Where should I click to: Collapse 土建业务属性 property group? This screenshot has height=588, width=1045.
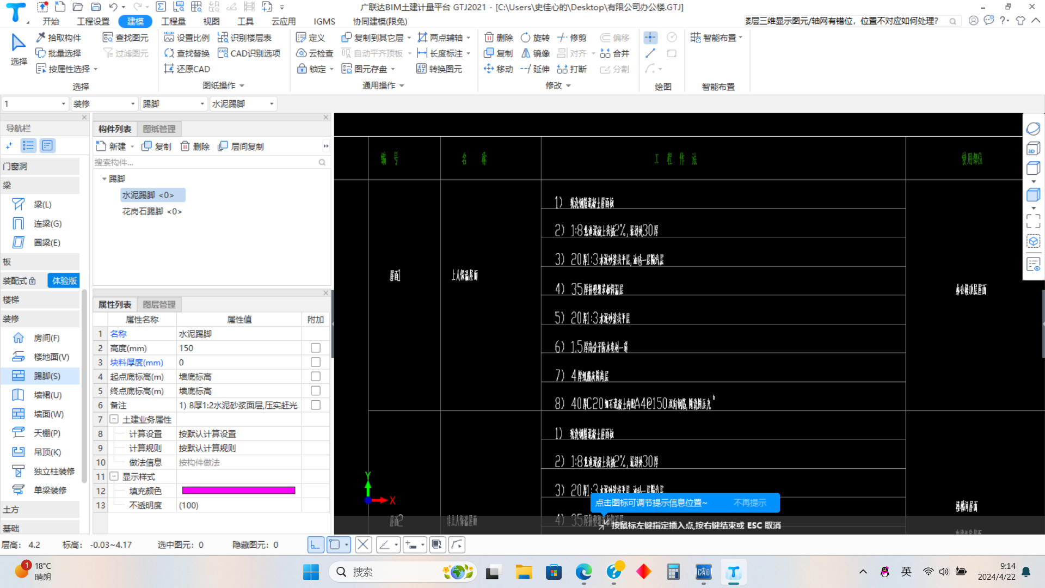[114, 419]
